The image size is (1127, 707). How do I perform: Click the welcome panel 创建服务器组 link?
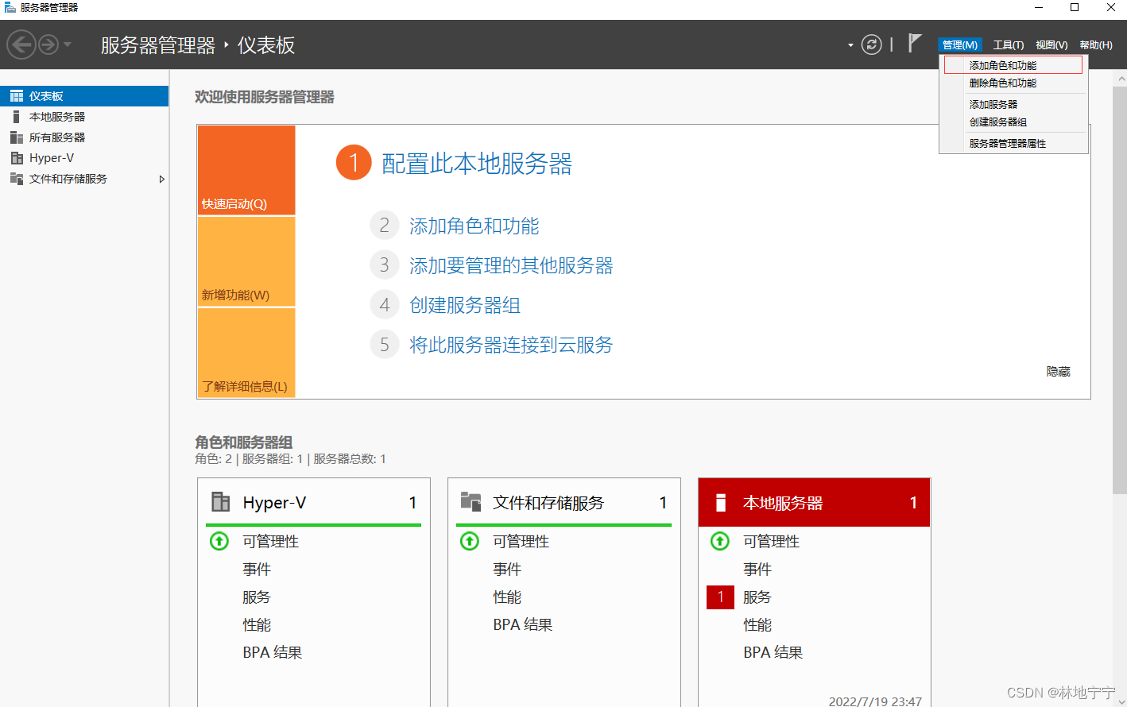pyautogui.click(x=465, y=305)
